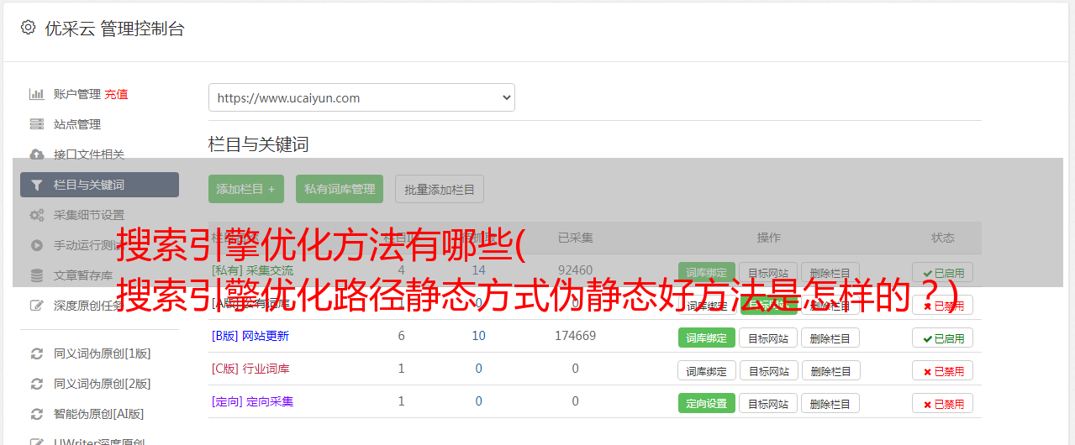Click the collected count 92460
Screen dimensions: 1075x445
(x=575, y=270)
